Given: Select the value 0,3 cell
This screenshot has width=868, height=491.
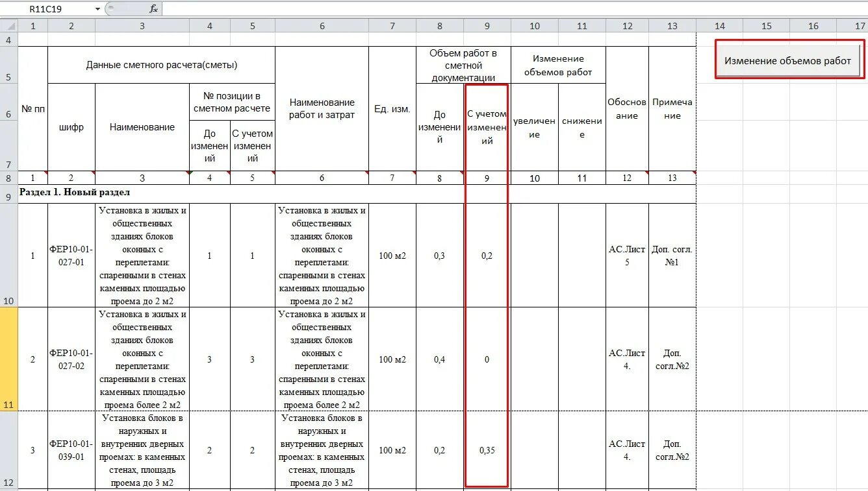Looking at the screenshot, I should tap(440, 256).
